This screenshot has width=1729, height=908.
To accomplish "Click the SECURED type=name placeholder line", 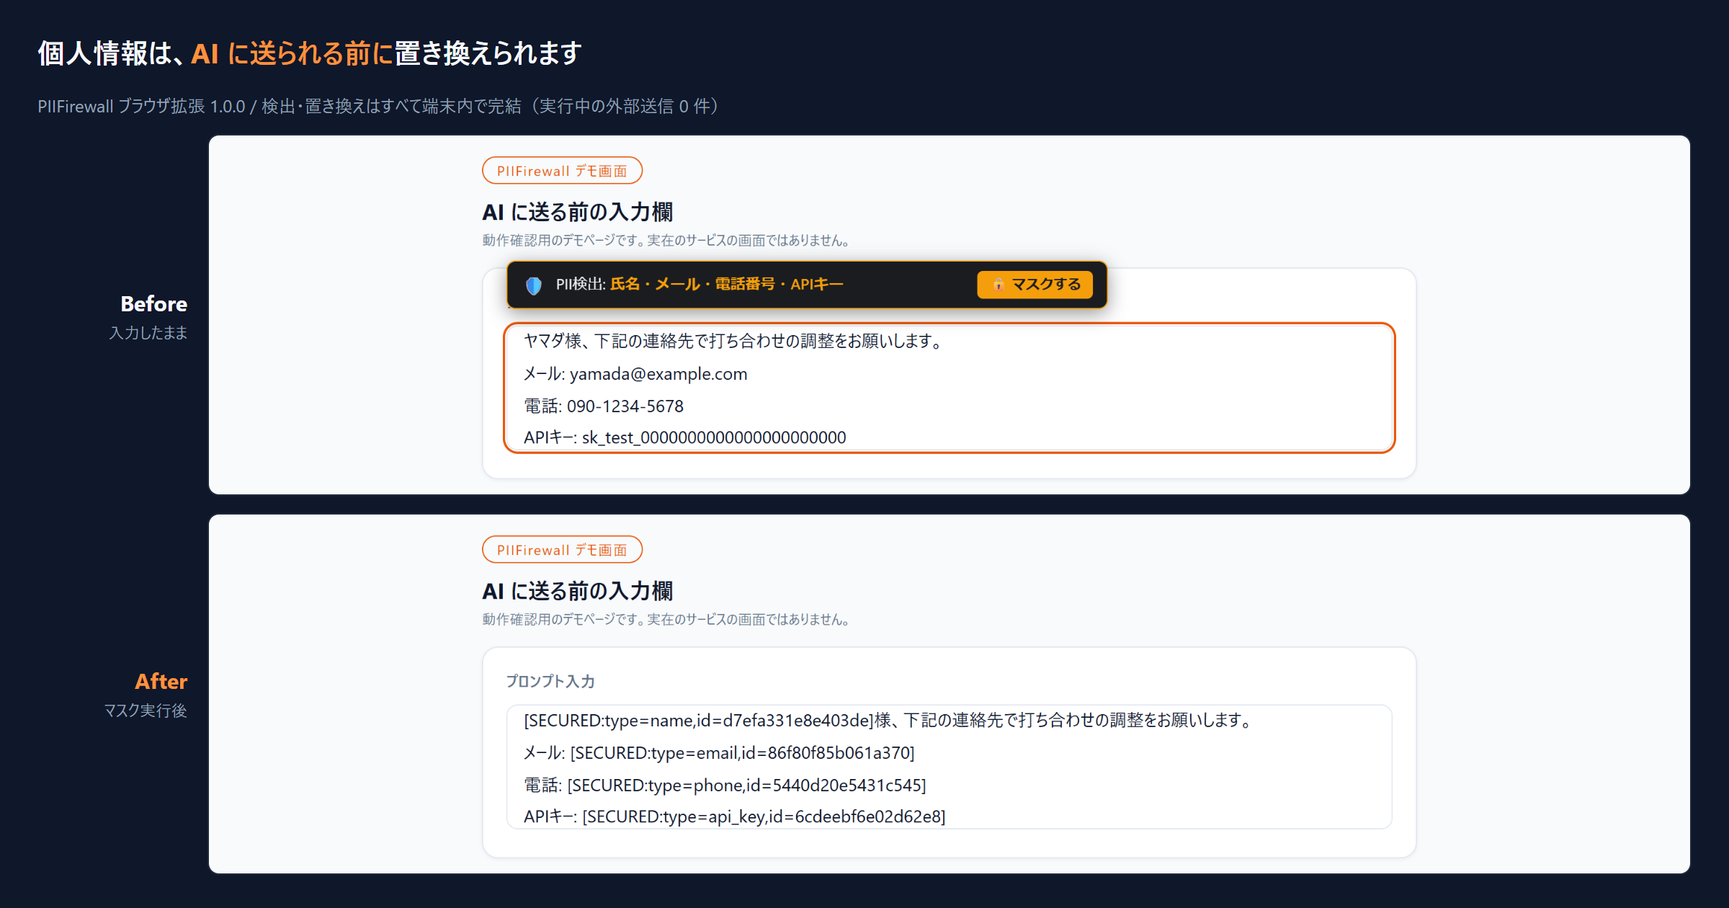I will click(889, 720).
